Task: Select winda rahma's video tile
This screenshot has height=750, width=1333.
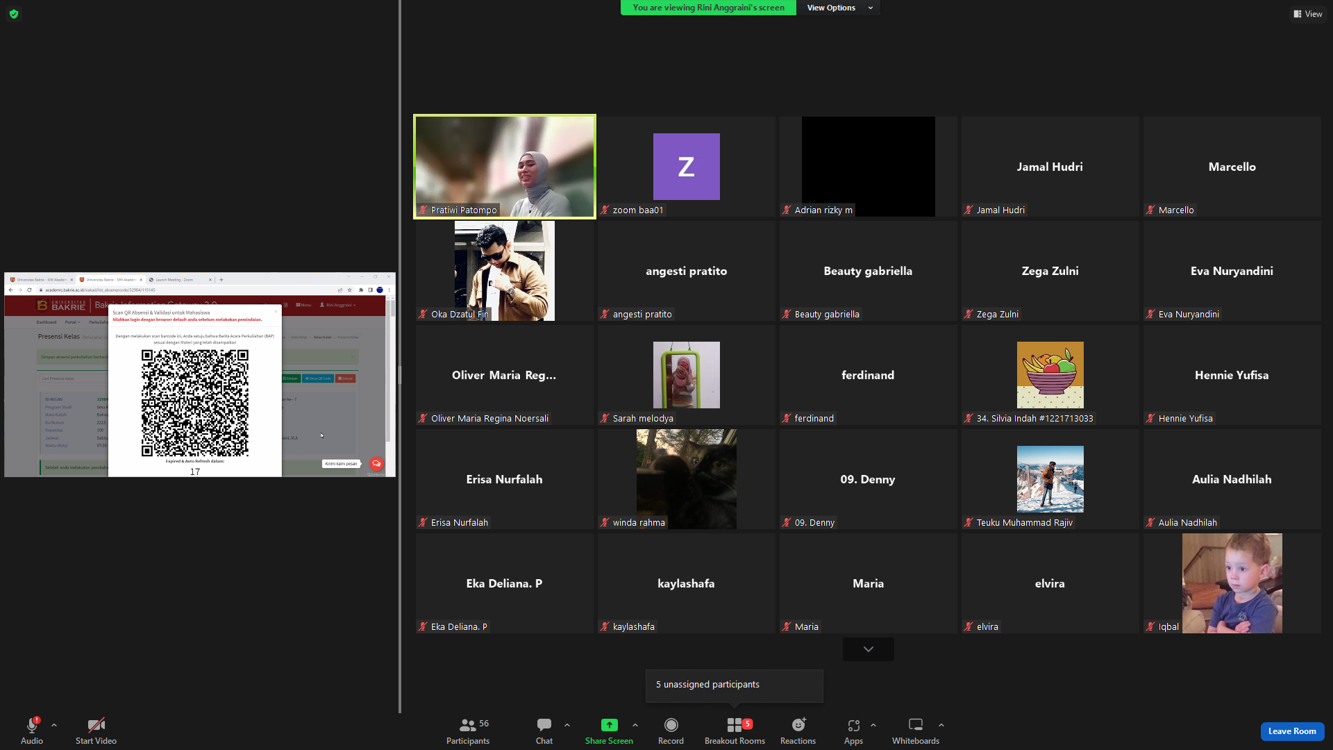Action: pyautogui.click(x=687, y=479)
